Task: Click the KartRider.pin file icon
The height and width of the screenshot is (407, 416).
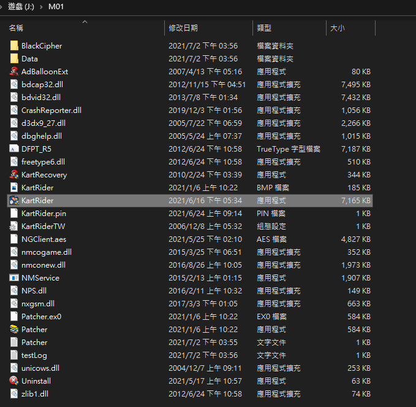Action: pos(14,213)
